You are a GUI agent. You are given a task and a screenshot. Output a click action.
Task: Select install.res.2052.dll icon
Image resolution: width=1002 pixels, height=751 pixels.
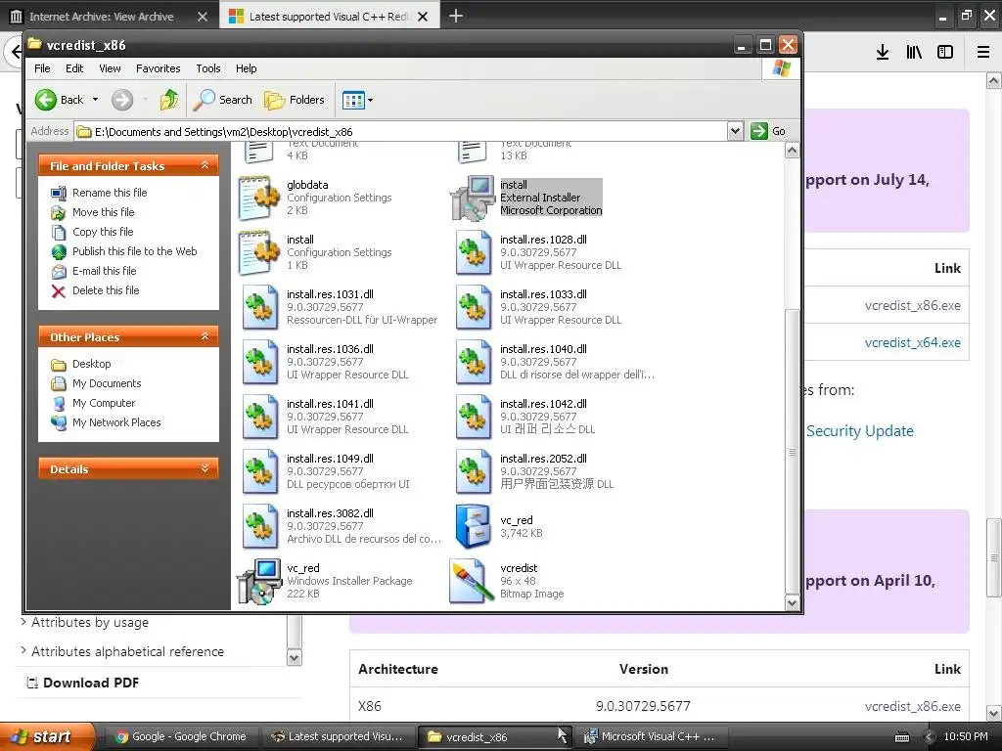point(473,472)
